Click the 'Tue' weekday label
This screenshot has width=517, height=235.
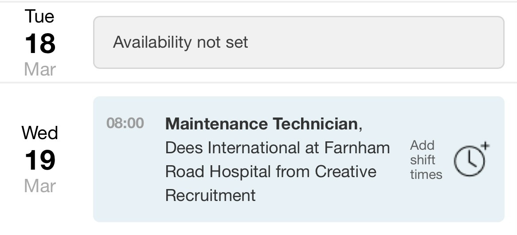[40, 17]
